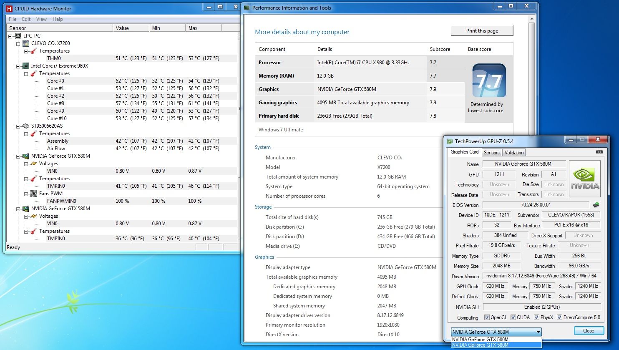Click the Performance Information title bar icon
Viewport: 619px width, 350px height.
(x=247, y=8)
